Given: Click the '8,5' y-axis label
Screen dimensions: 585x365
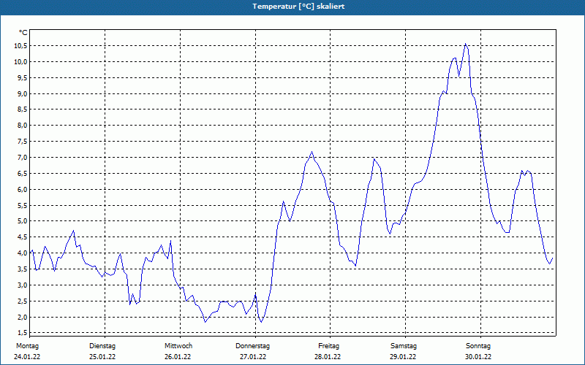Looking at the screenshot, I should [23, 109].
